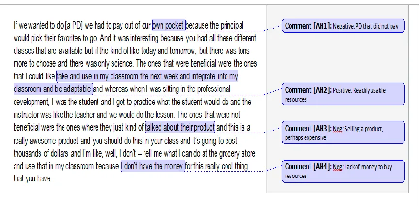Click "professional" at end of sixth line
This screenshot has width=419, height=206.
click(x=213, y=89)
